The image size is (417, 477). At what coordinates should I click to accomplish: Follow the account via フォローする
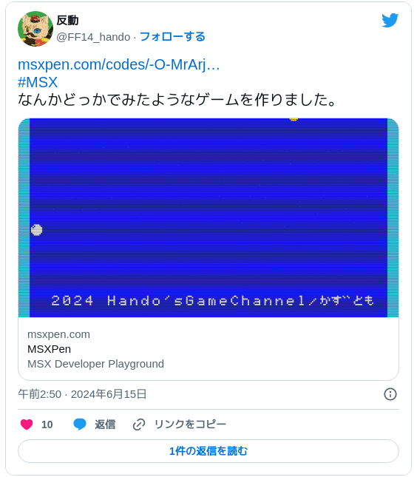click(172, 37)
